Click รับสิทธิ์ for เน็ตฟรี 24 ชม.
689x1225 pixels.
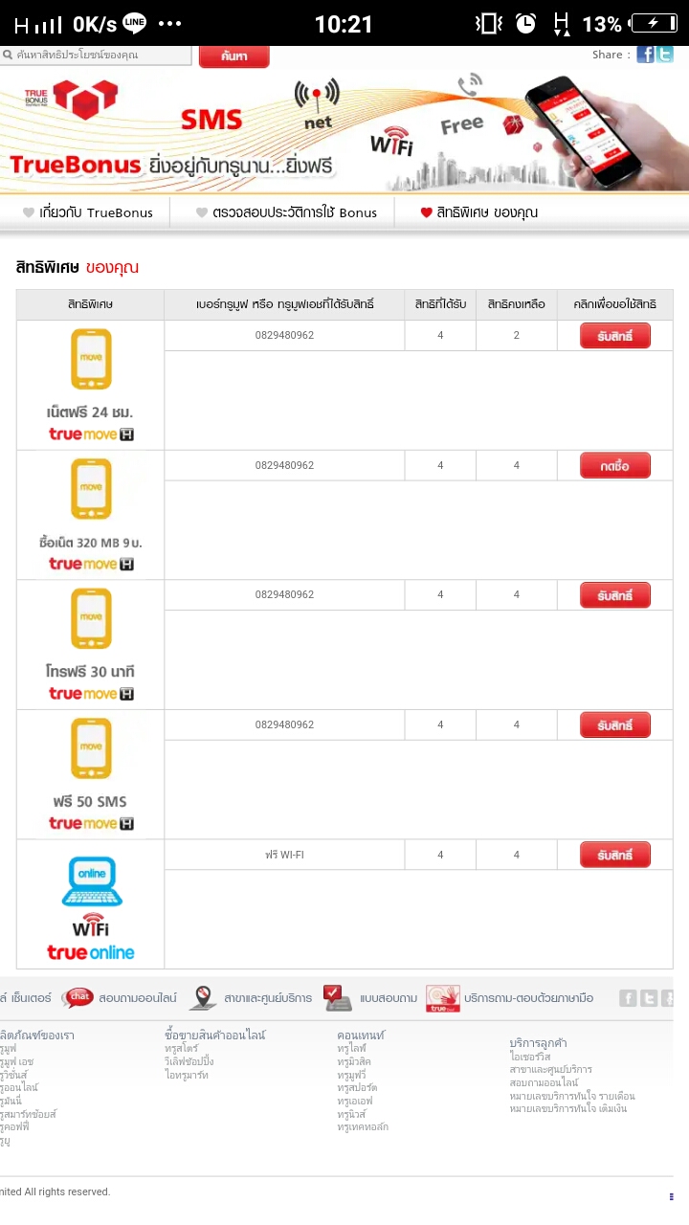click(615, 336)
